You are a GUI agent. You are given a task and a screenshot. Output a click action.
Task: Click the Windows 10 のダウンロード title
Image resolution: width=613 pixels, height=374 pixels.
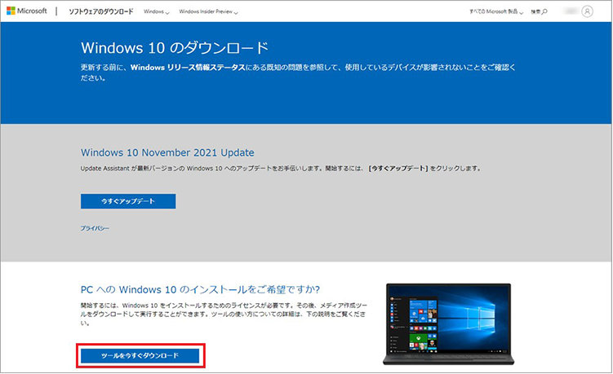click(x=175, y=47)
